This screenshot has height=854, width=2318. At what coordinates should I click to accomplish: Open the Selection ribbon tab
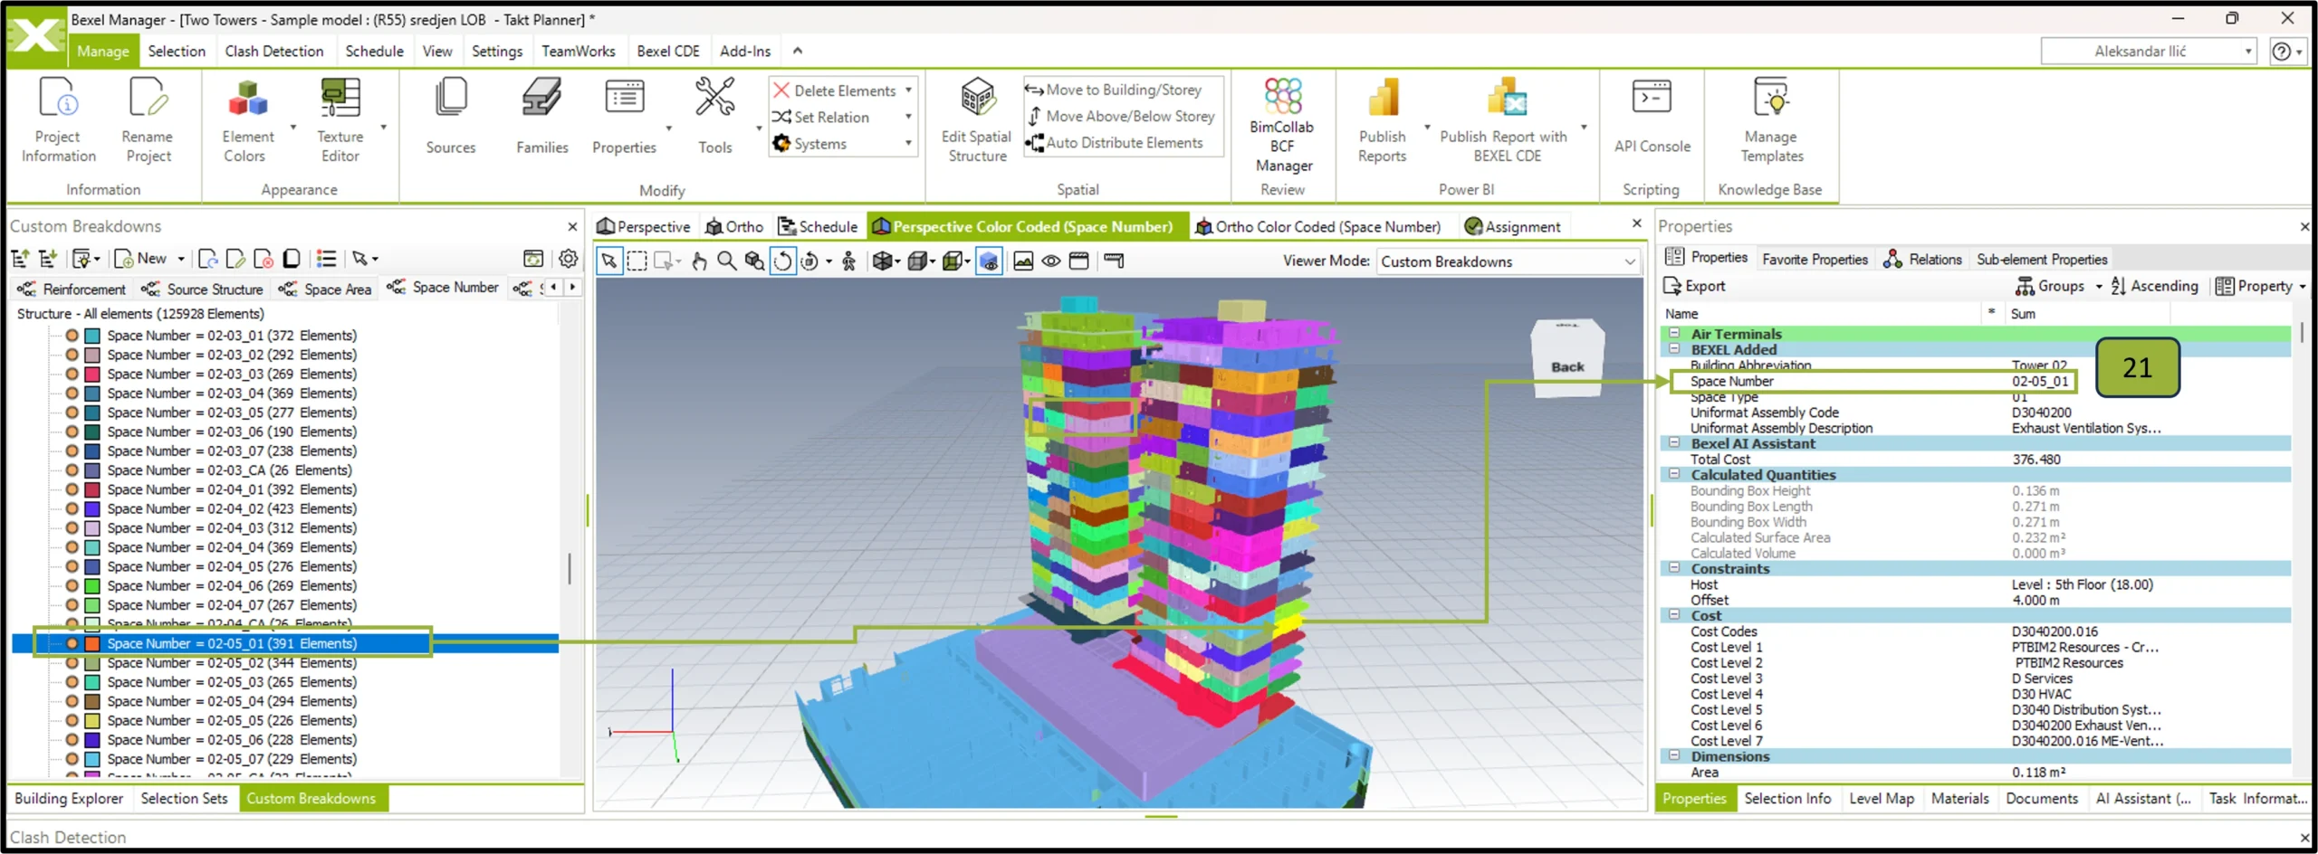(177, 52)
